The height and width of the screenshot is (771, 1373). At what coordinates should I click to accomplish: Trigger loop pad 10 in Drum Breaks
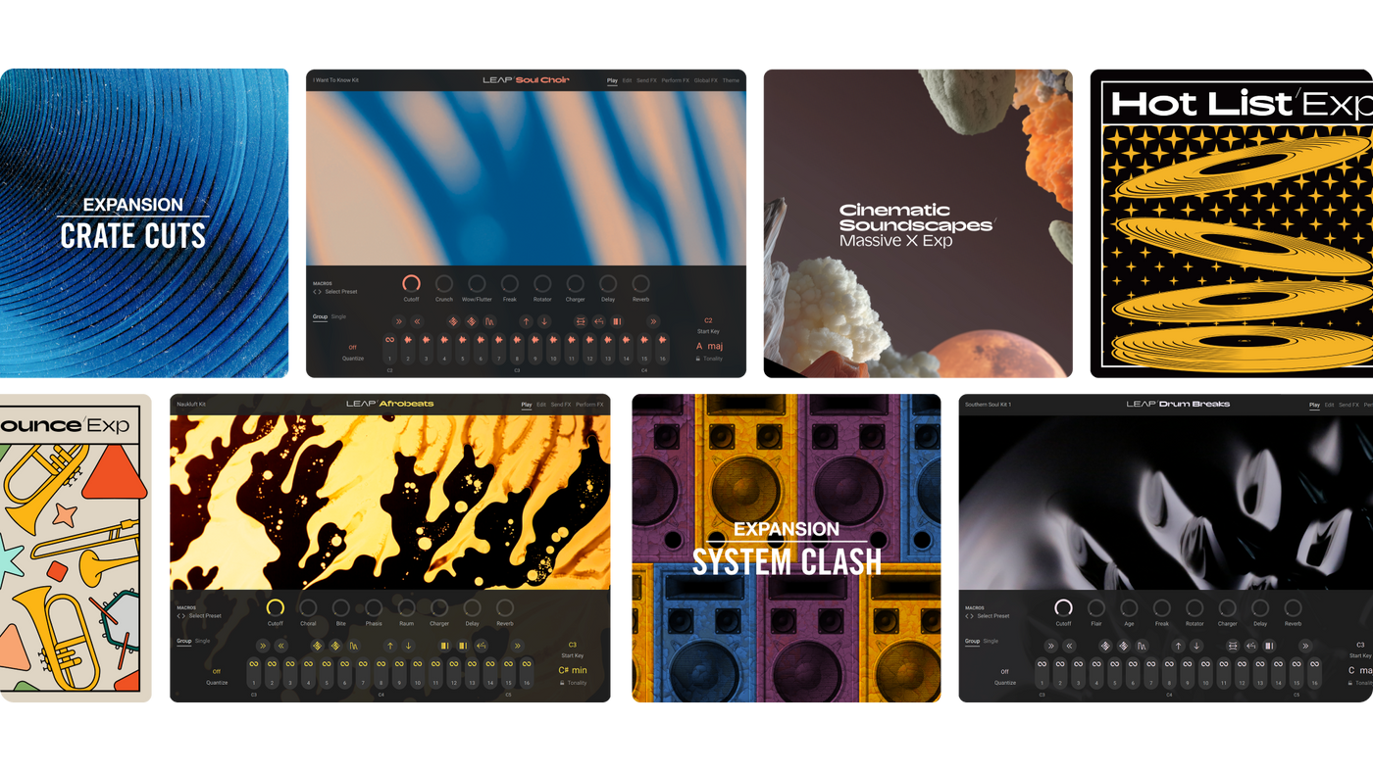point(1205,673)
